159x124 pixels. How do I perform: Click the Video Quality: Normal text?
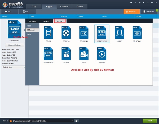[x=10, y=61]
